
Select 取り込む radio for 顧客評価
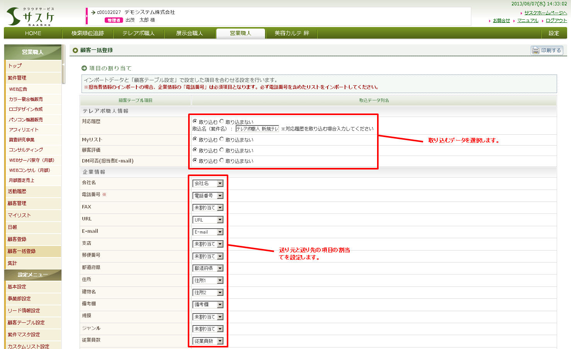(x=195, y=150)
